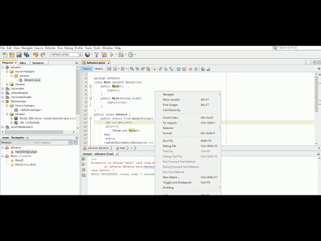Switch to the Services tab

pos(38,63)
